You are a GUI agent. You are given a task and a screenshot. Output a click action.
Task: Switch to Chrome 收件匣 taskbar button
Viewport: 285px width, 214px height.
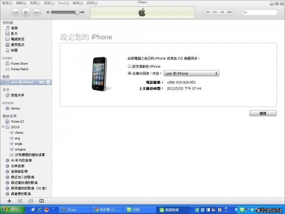pos(108,210)
